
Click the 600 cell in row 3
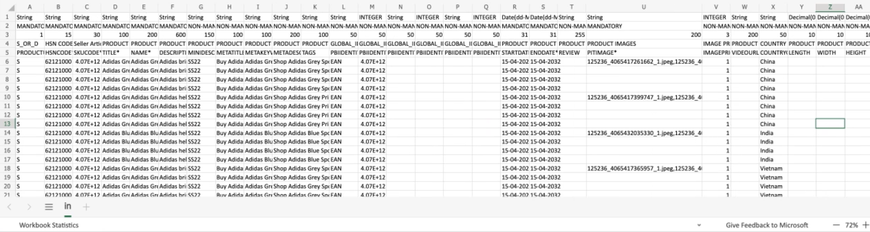coord(173,35)
